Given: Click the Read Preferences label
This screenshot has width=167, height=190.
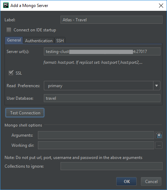Looking at the screenshot, I should click(23, 86).
